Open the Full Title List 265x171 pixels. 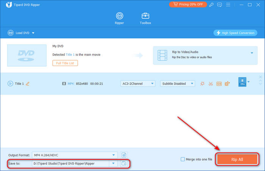65,63
